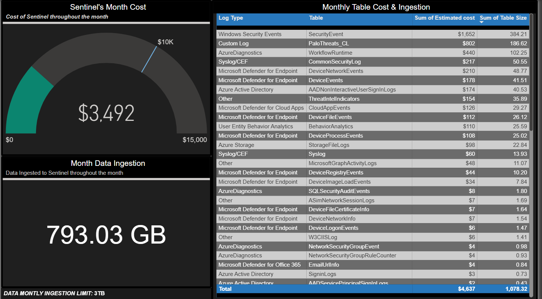Click the Microsoft Defender for Cloud Apps label

click(261, 108)
